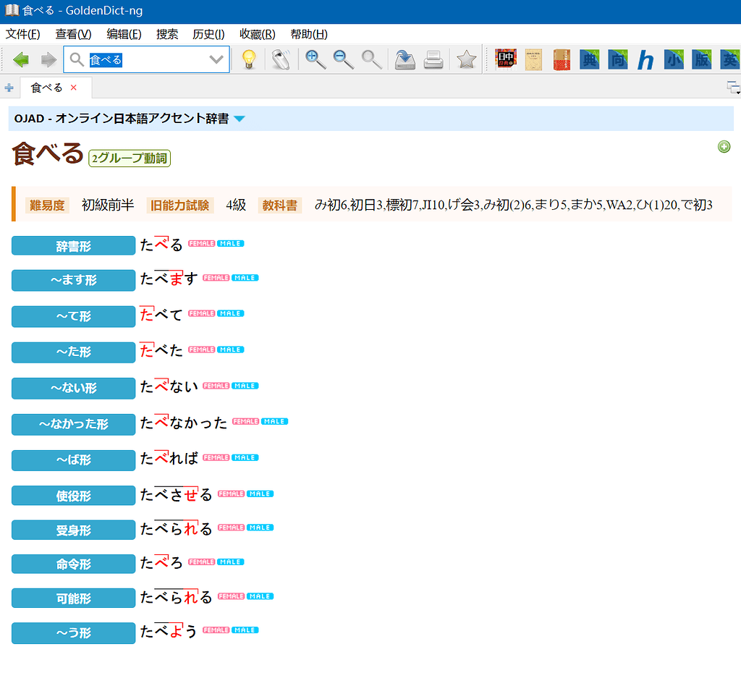Screen dimensions: 741x673
Task: Open the tab list icon at right
Action: coord(734,88)
